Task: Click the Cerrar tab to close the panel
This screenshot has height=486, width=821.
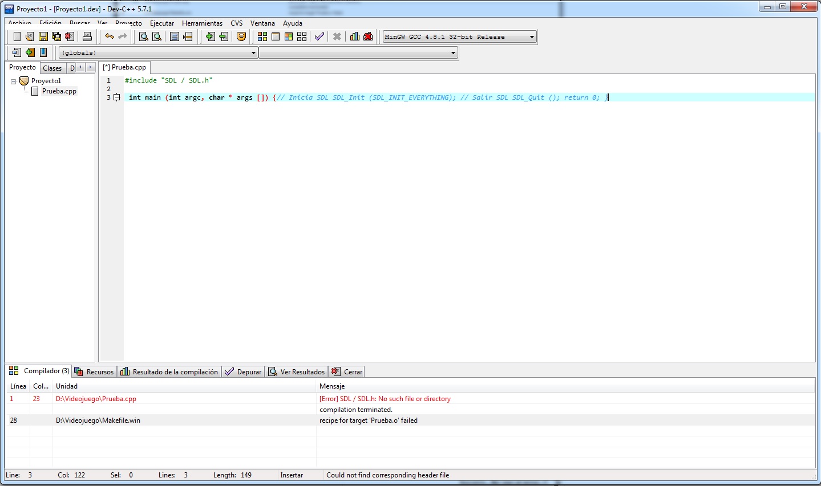Action: pos(347,372)
